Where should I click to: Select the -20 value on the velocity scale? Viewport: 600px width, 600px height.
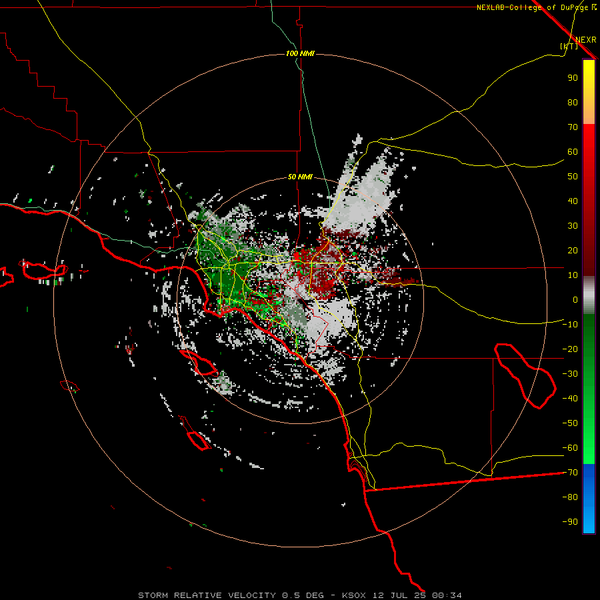[570, 349]
